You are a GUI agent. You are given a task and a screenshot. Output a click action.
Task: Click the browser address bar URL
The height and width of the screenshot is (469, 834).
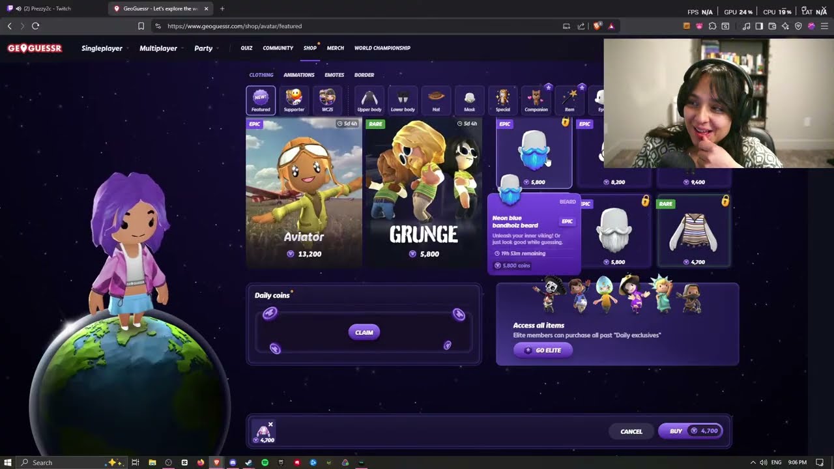[x=235, y=26]
